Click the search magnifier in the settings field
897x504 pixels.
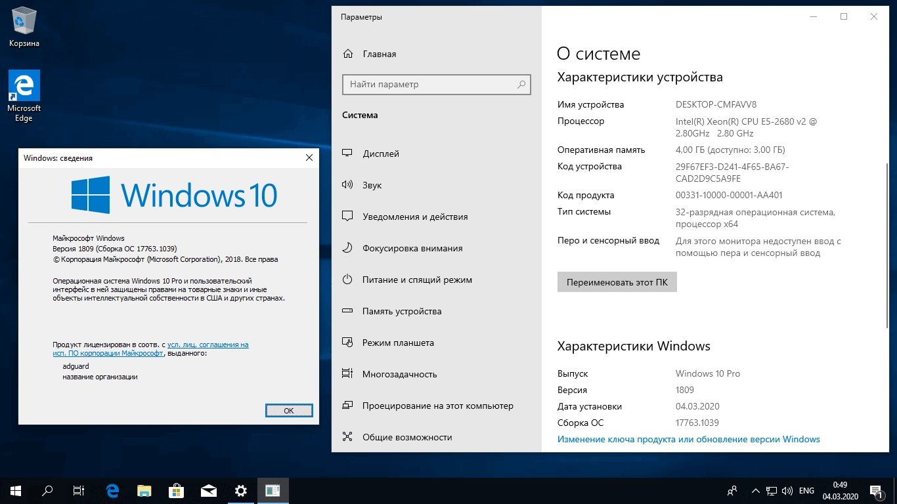pos(521,85)
